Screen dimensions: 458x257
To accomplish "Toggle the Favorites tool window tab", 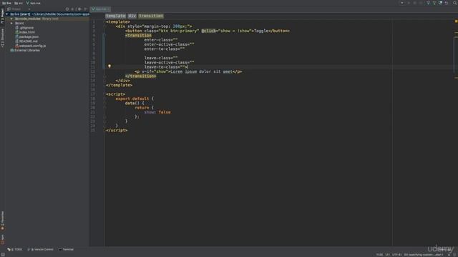I will (3, 221).
